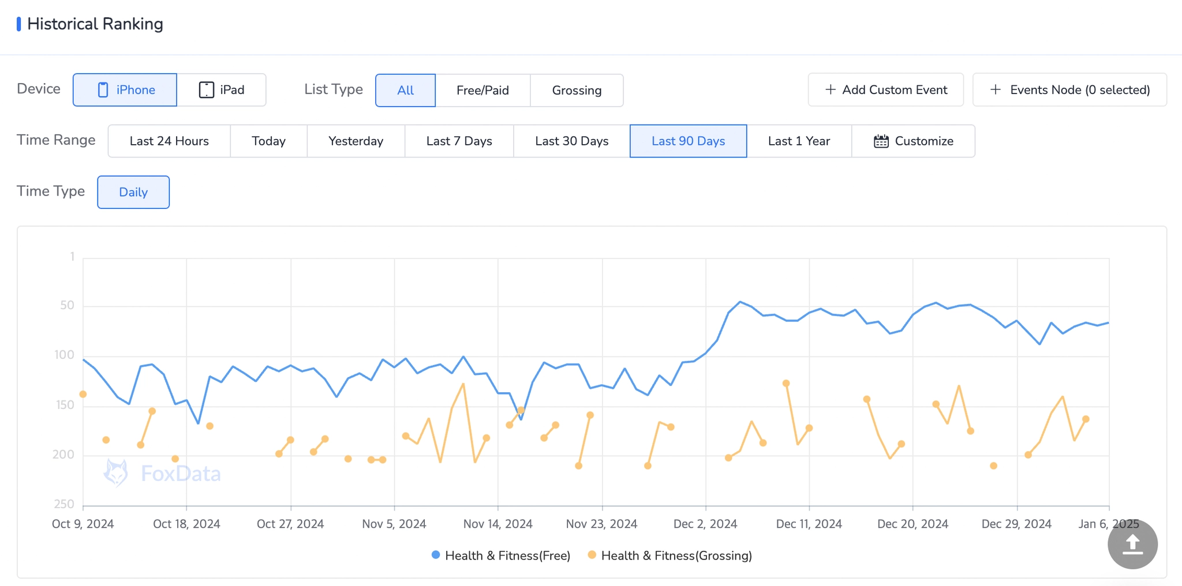Click the Dec 2, 2024 axis label
1182x586 pixels.
coord(705,524)
